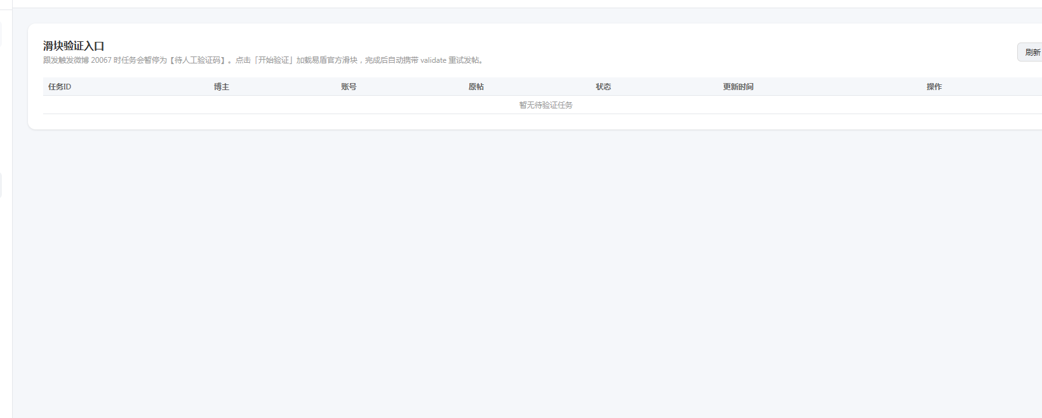Select the 任务ID column header
Image resolution: width=1042 pixels, height=418 pixels.
click(60, 87)
